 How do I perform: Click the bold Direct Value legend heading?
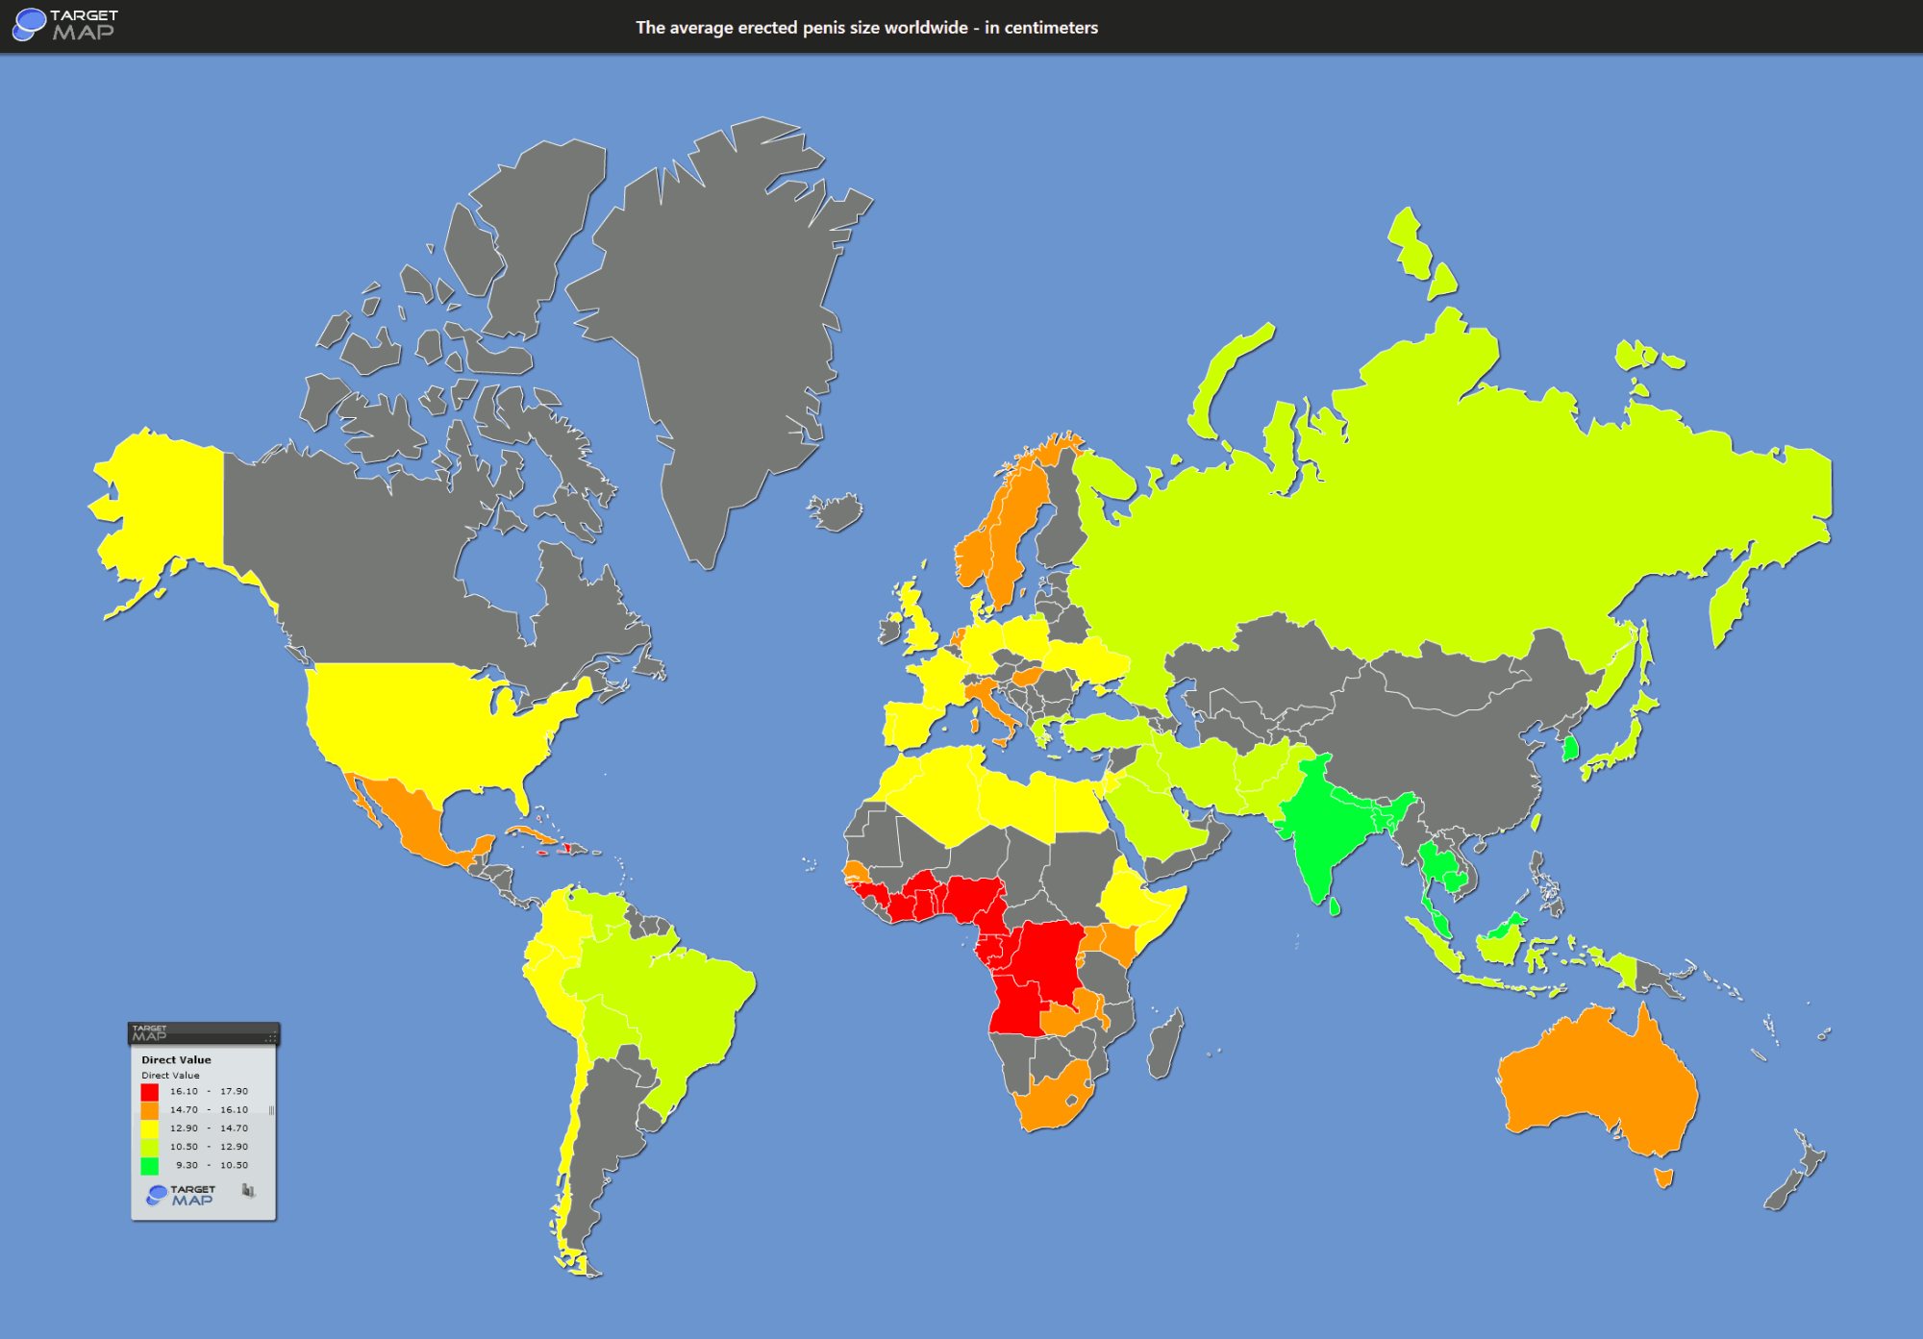tap(176, 1060)
